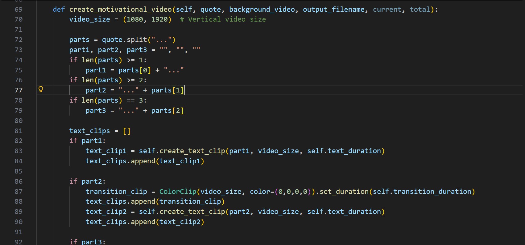Click 'parts[1]' on line 77

167,90
